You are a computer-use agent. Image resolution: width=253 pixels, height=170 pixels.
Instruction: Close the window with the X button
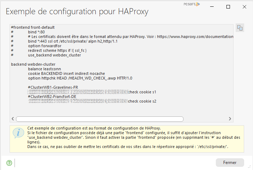tap(244, 7)
